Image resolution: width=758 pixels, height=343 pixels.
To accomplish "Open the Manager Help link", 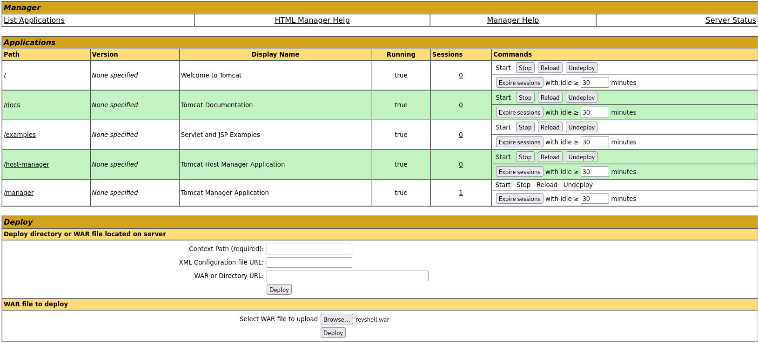I will point(513,20).
